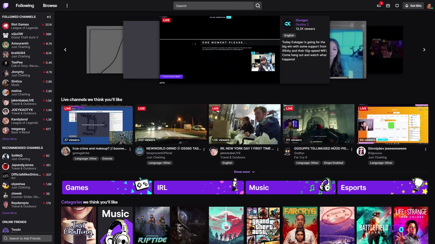Open the user profile avatar menu
Viewport: 435px width, 244px height.
tap(429, 6)
